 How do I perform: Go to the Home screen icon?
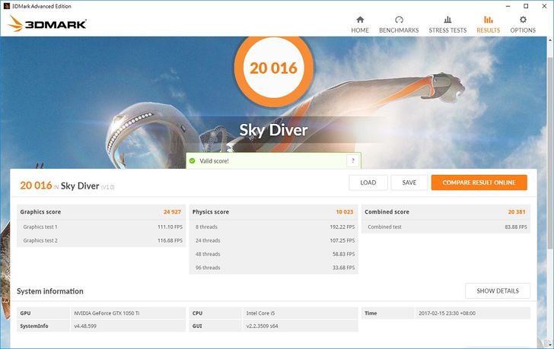[360, 20]
